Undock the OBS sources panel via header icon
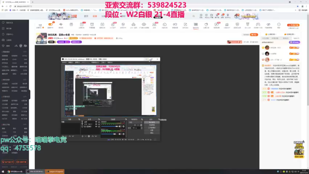Image resolution: width=309 pixels, height=174 pixels. [99, 119]
